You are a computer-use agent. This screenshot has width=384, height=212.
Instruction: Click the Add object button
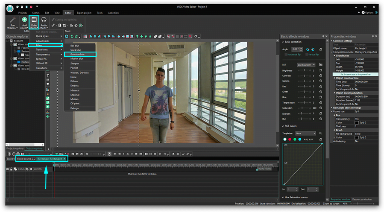coord(24,23)
